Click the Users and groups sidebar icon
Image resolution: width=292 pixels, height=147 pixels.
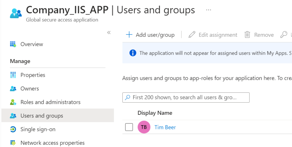[13, 116]
